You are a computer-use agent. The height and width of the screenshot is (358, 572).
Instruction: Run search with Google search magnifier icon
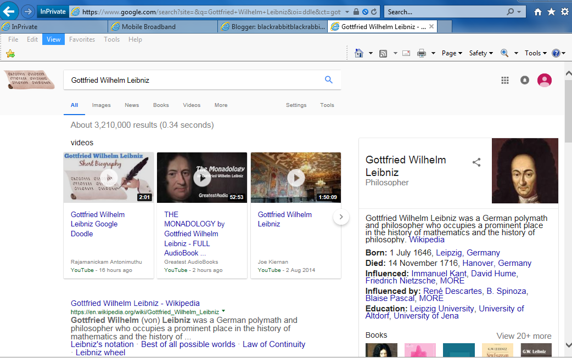pos(329,79)
